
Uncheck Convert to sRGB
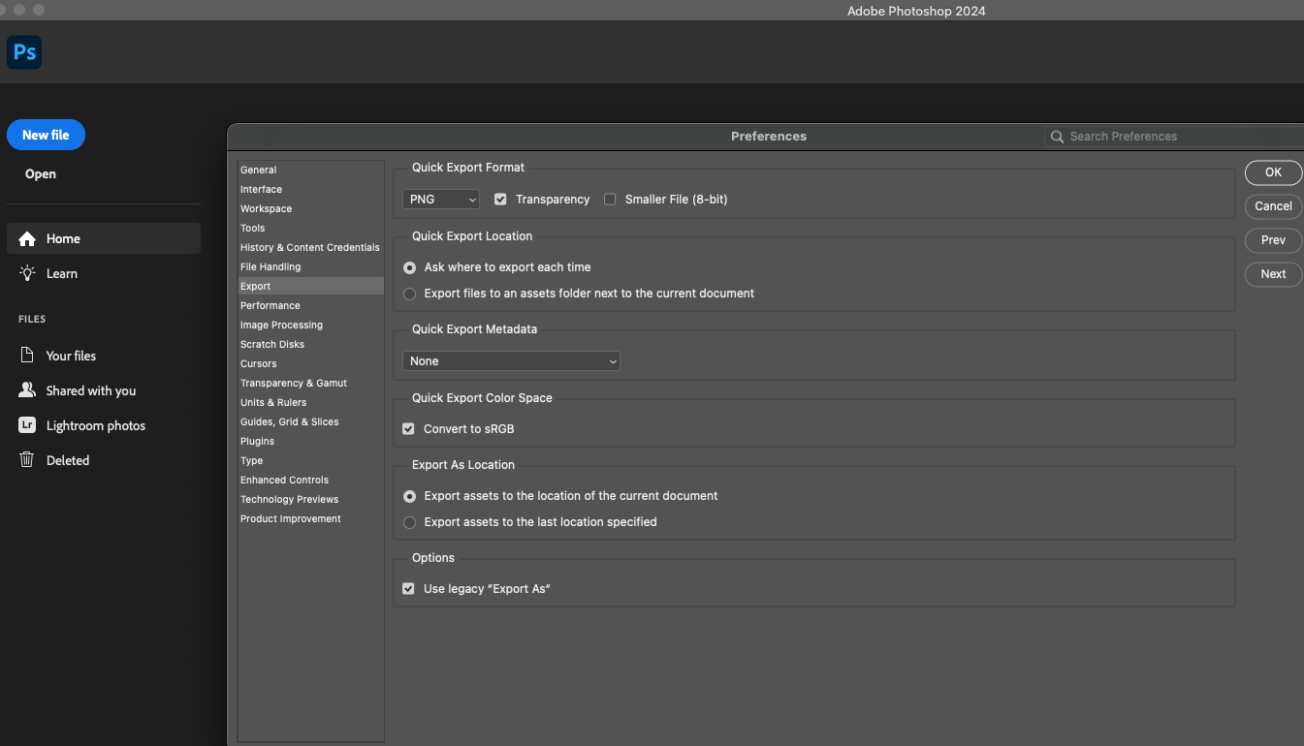408,428
